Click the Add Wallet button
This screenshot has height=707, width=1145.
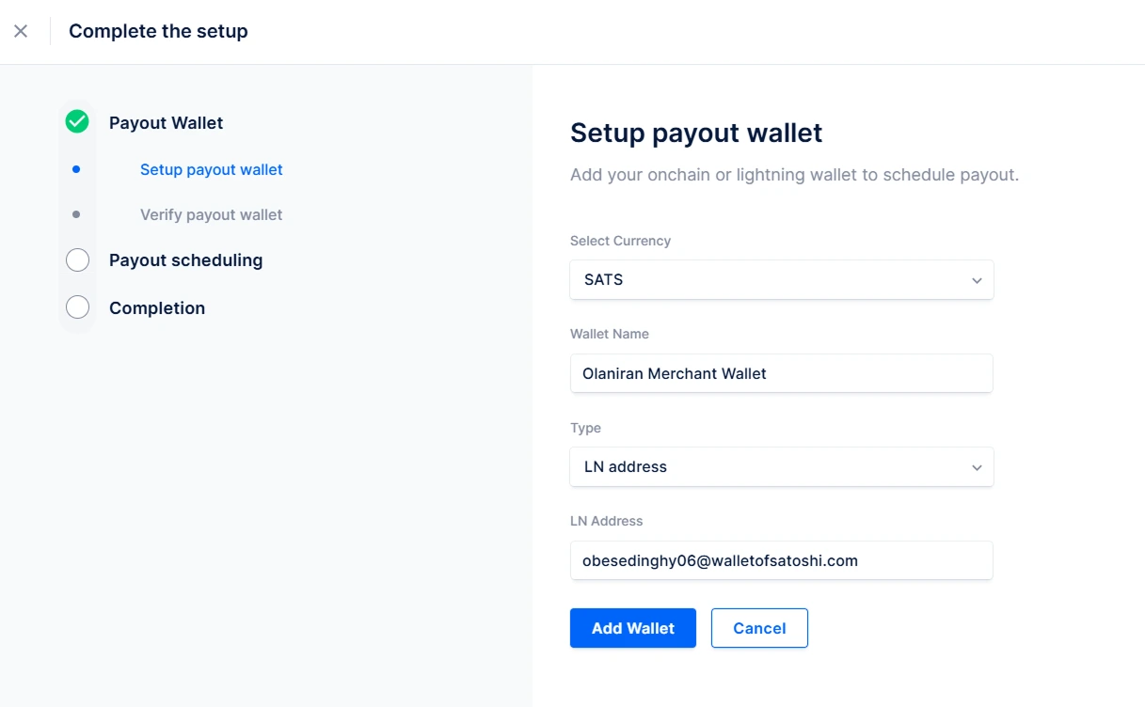click(632, 627)
